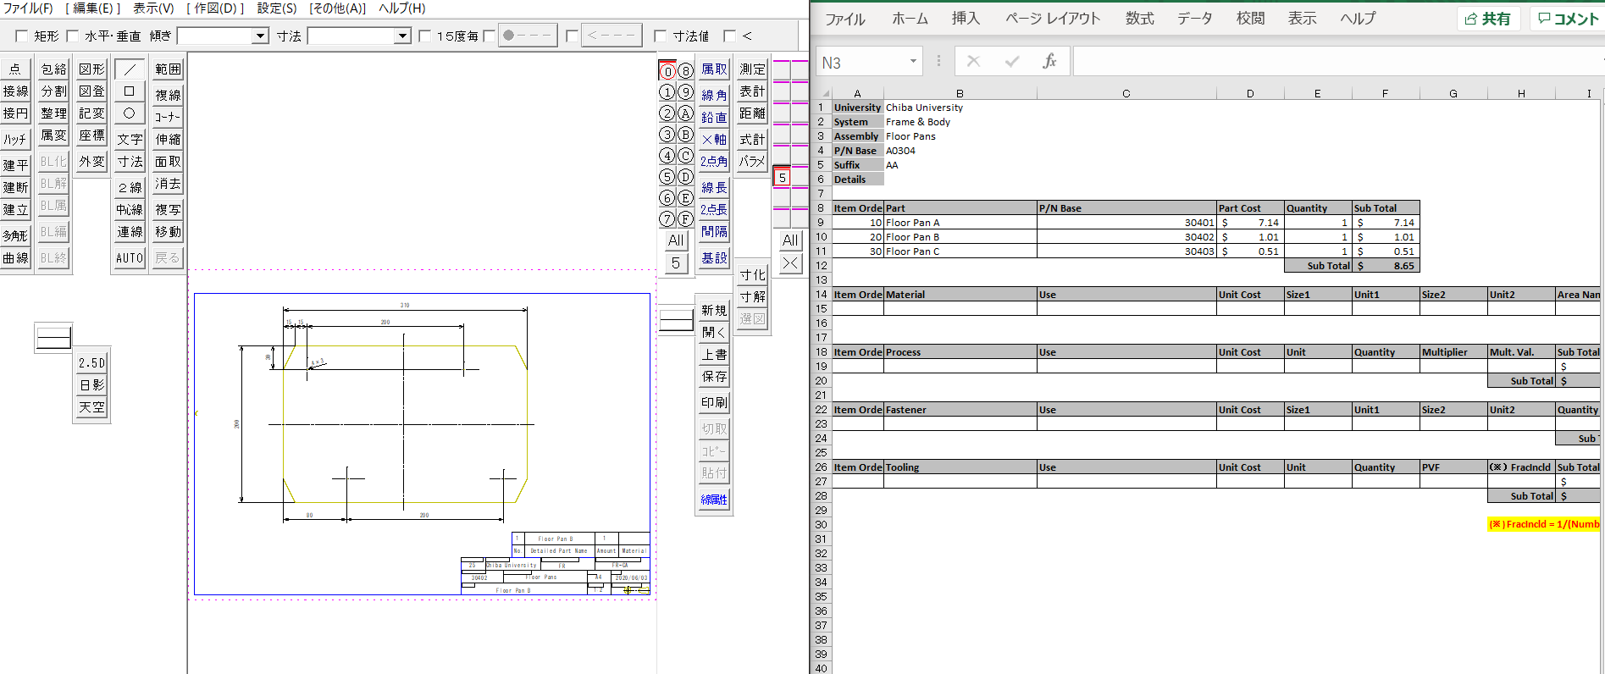Click the Excel select-all corner button
1605x674 pixels.
pyautogui.click(x=823, y=93)
